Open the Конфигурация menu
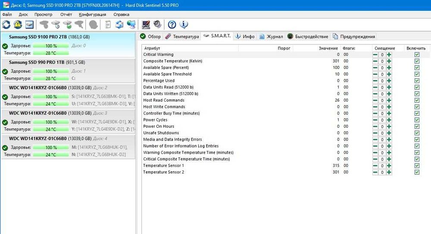431x234 pixels. click(x=92, y=15)
